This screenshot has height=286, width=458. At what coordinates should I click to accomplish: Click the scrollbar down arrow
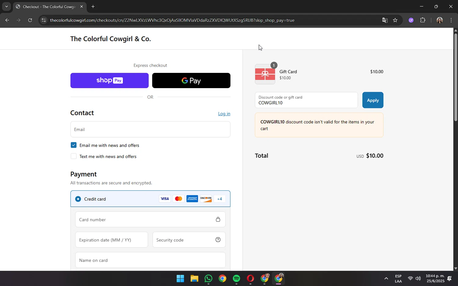click(x=456, y=268)
